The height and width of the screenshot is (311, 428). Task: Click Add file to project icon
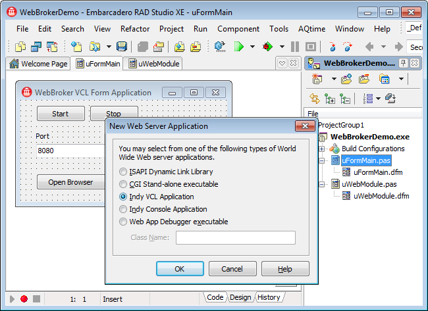tap(179, 47)
